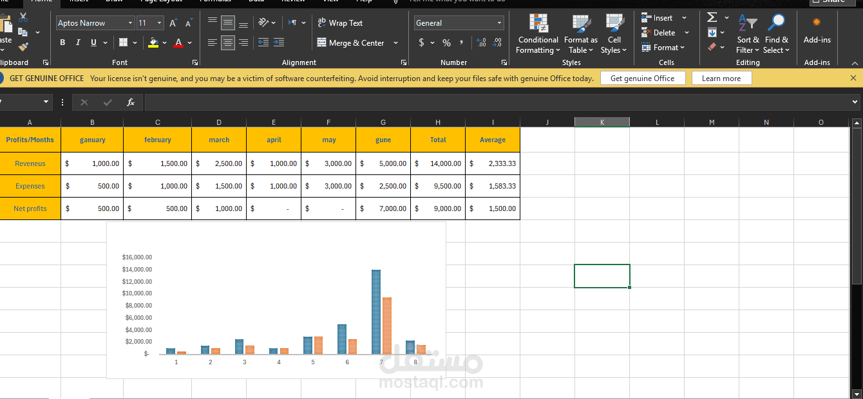Viewport: 863px width, 399px height.
Task: Cut selection with the scissors icon
Action: coord(24,17)
